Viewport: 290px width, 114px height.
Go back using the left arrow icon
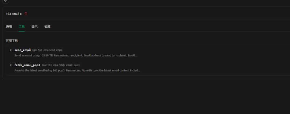click(6, 1)
